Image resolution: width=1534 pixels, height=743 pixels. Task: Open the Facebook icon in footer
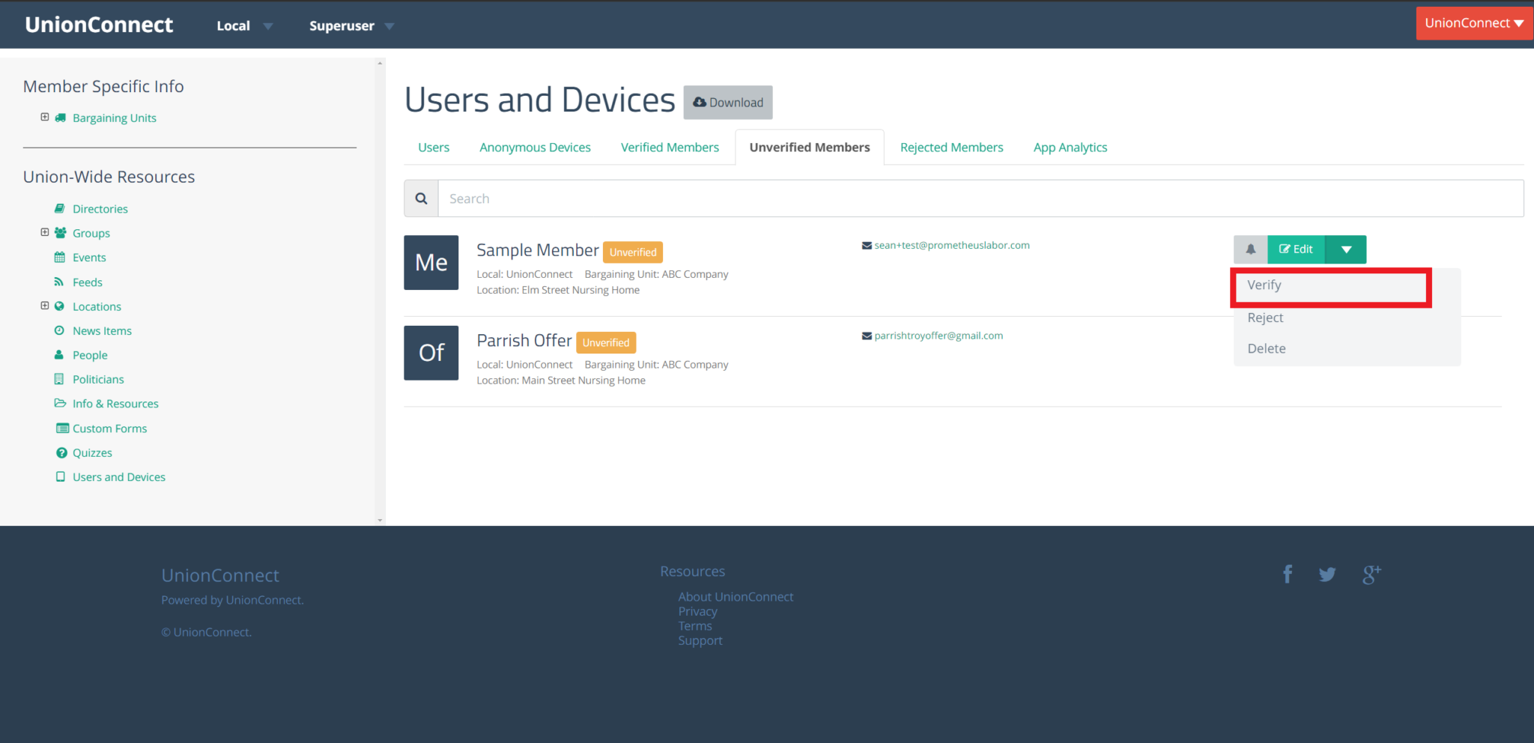(x=1288, y=574)
